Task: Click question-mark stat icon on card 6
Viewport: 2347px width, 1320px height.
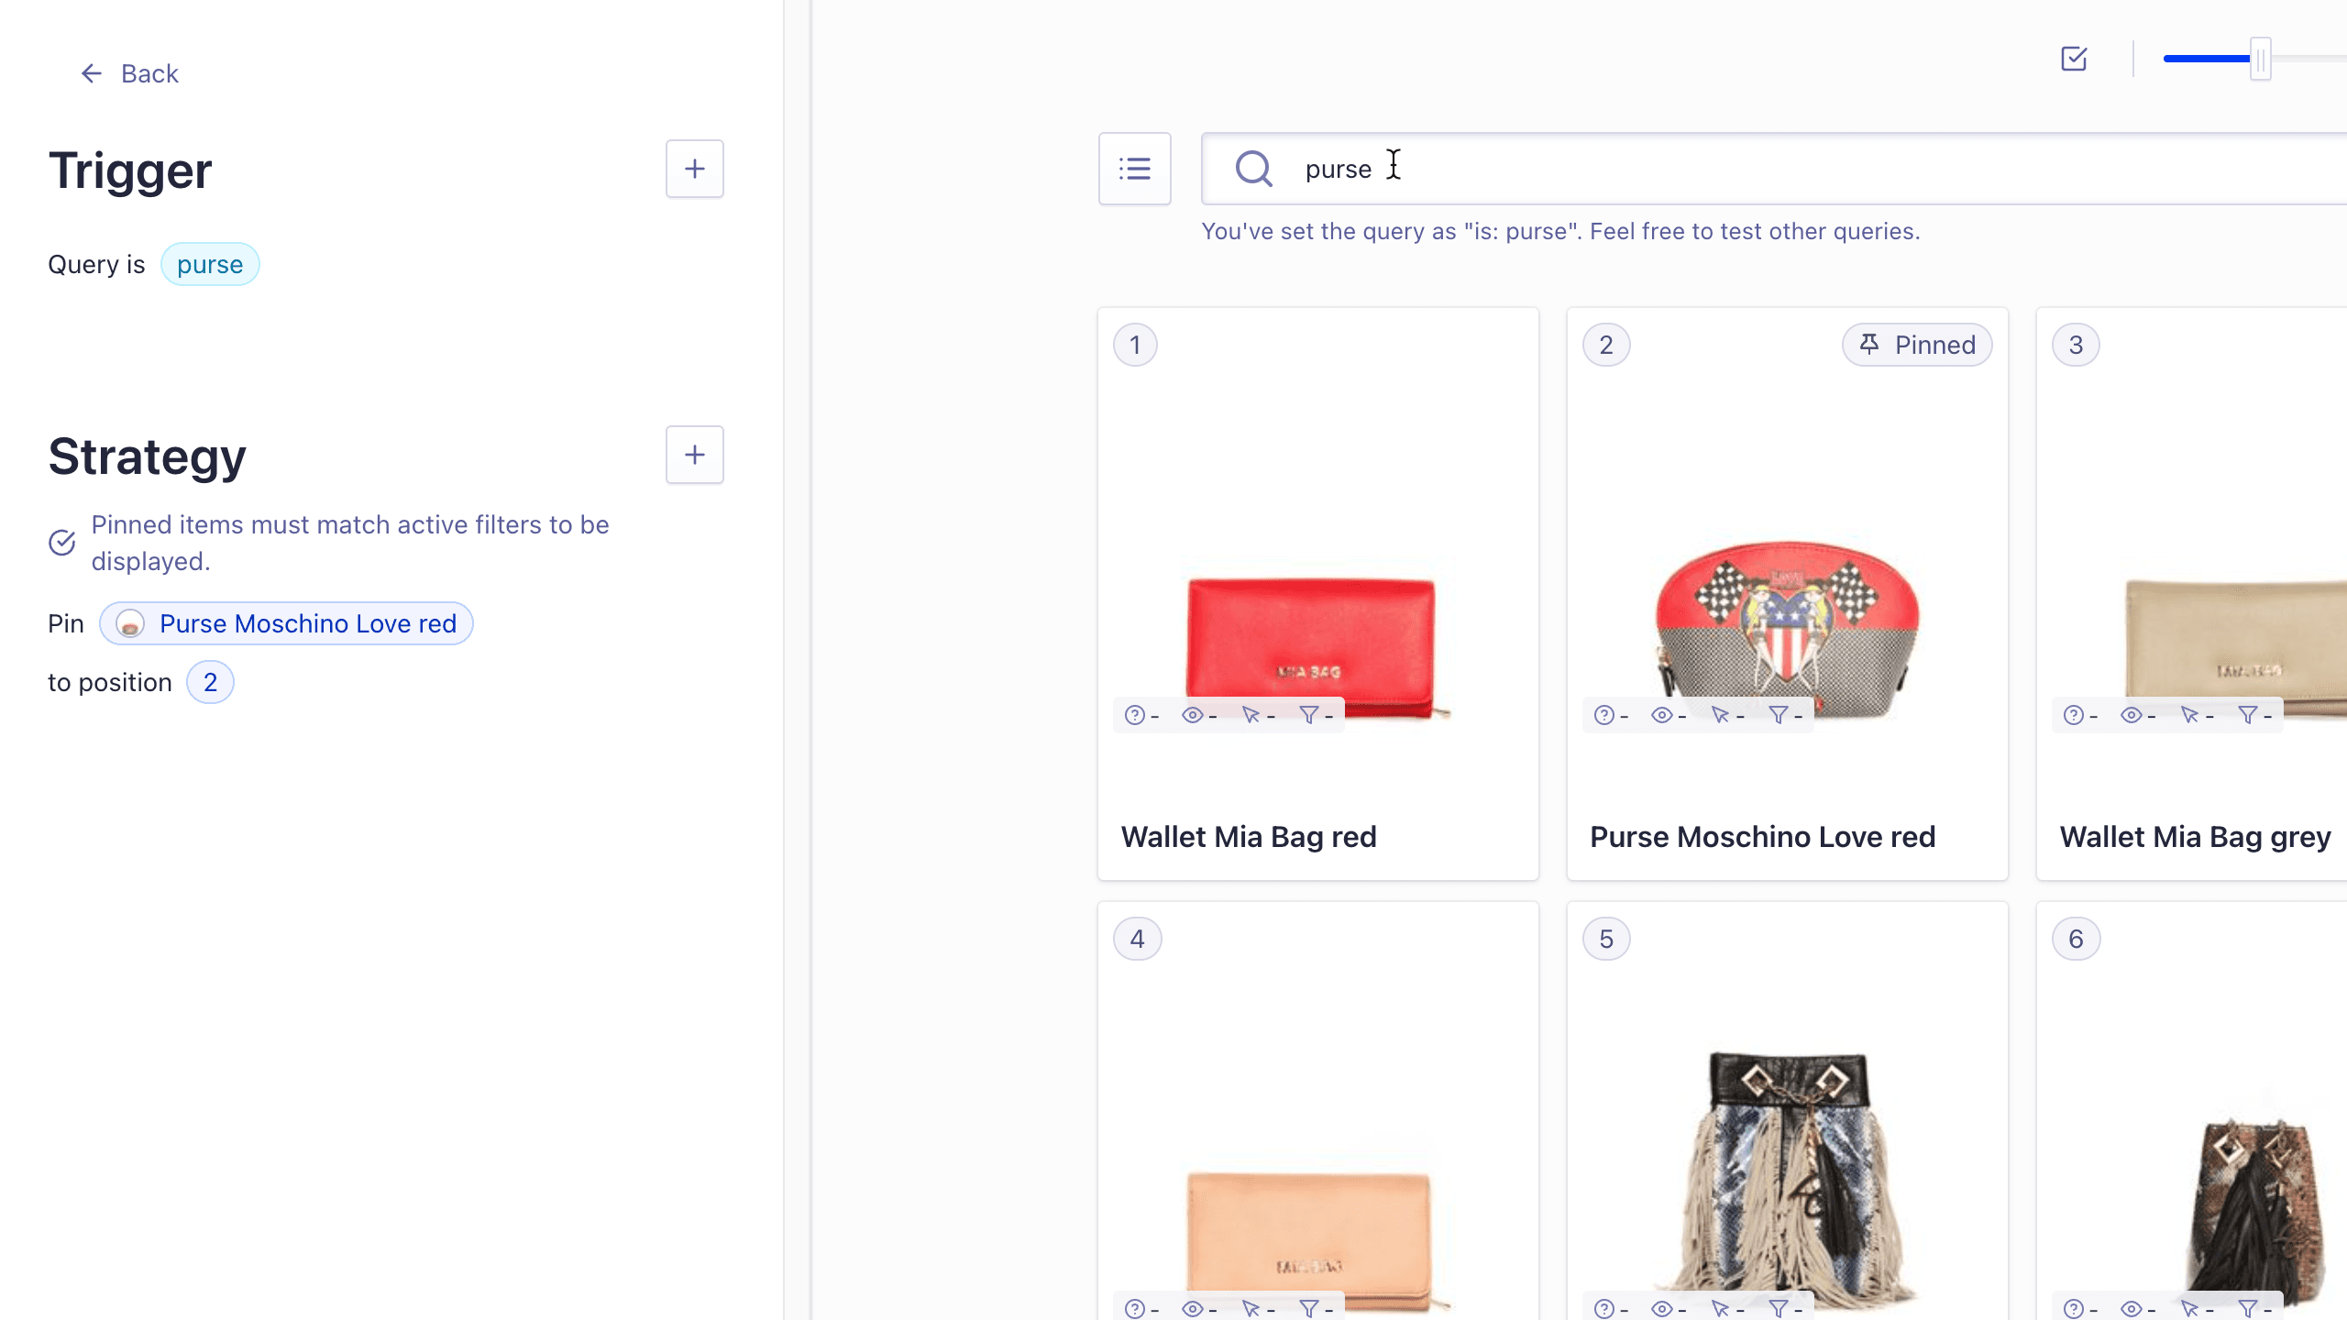Action: pos(2073,1309)
